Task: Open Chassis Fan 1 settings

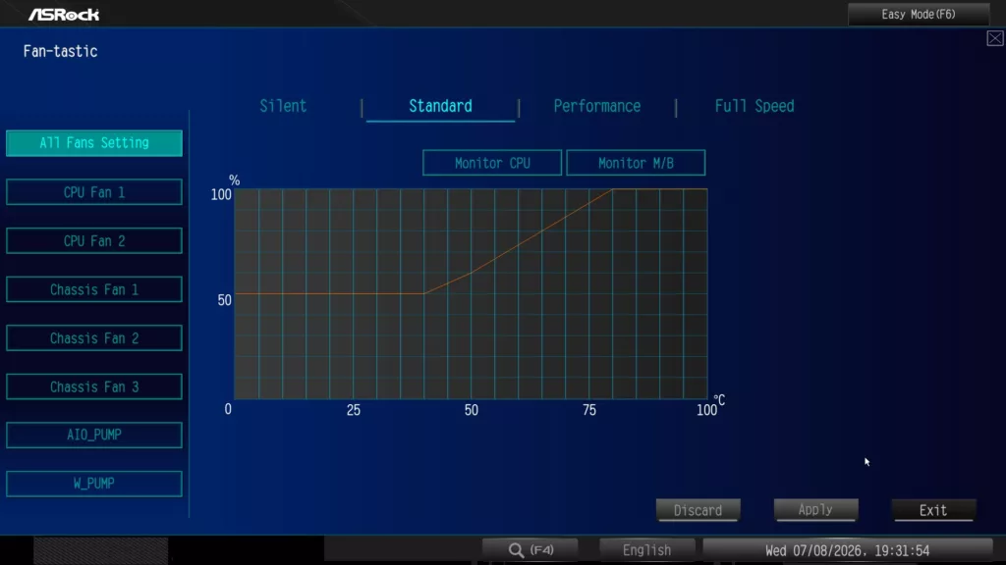Action: click(94, 289)
